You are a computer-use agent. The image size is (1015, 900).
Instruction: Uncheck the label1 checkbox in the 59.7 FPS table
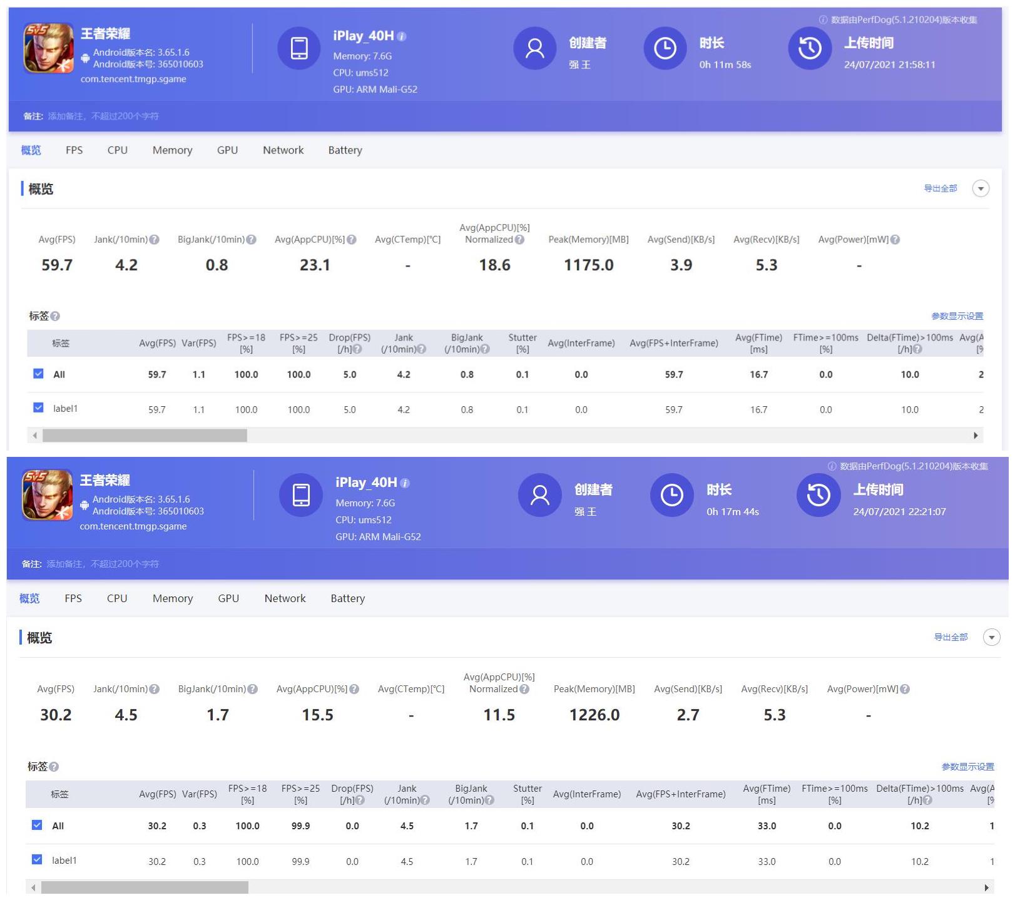[38, 407]
